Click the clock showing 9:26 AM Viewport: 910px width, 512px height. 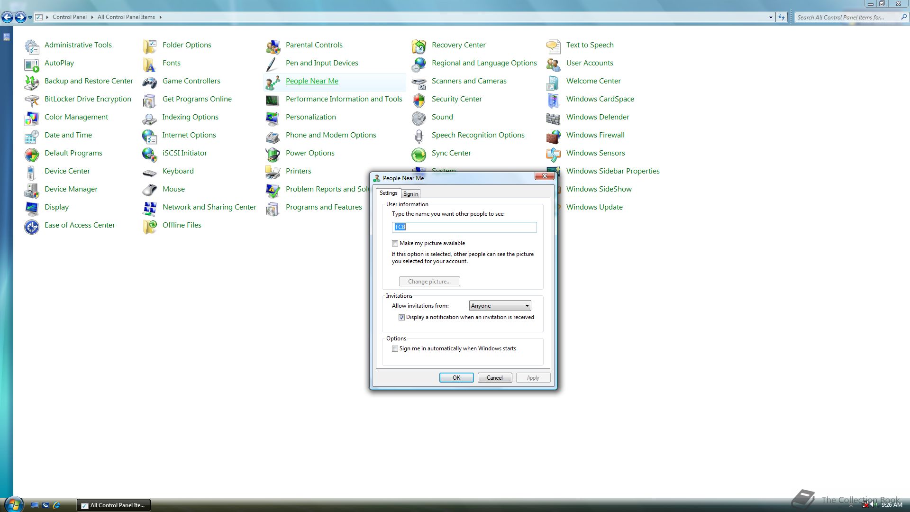point(892,505)
